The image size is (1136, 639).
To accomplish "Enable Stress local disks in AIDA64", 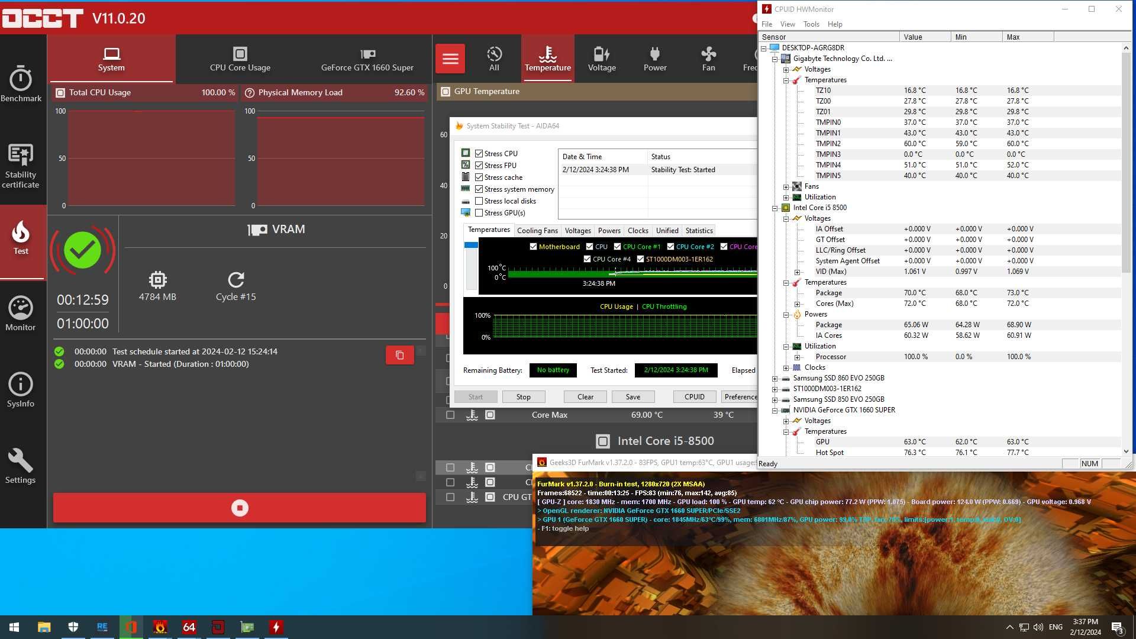I will 479,201.
